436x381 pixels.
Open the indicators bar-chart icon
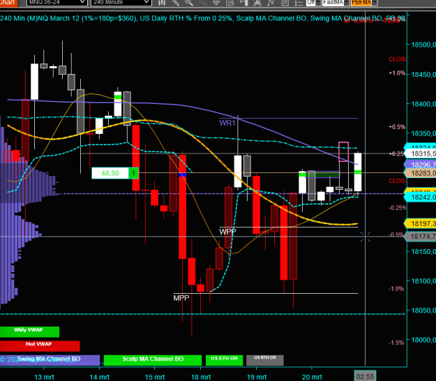(257, 3)
